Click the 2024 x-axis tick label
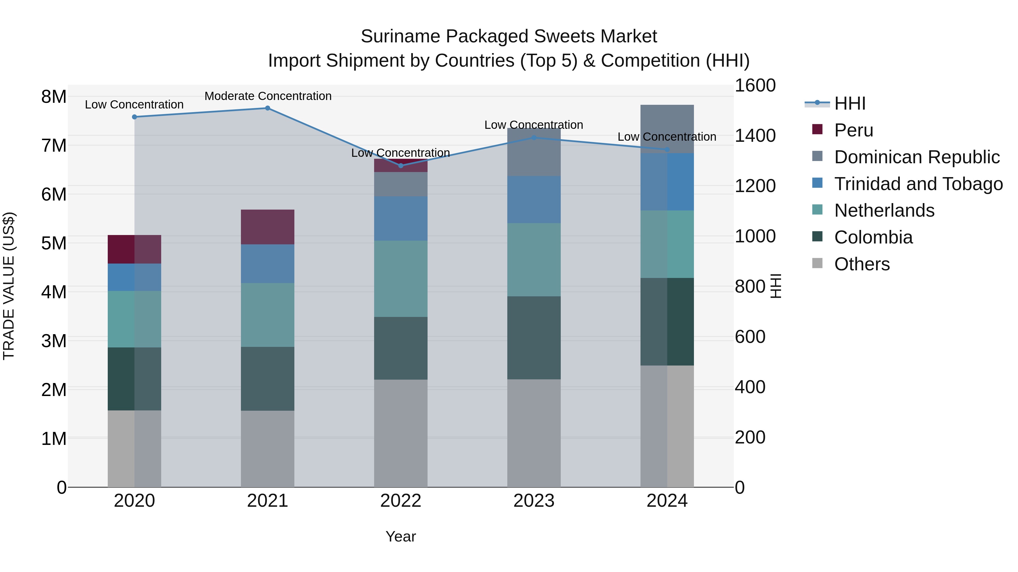This screenshot has height=572, width=1018. (667, 501)
